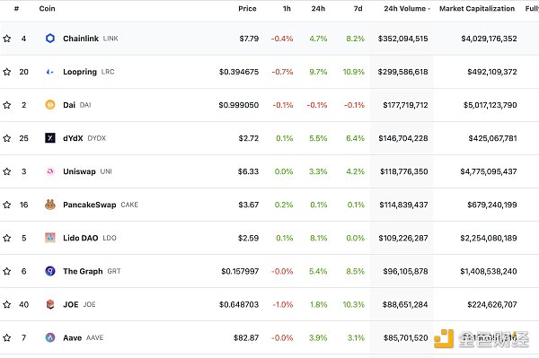Sort by 7d change column header
539x358 pixels.
click(x=358, y=9)
